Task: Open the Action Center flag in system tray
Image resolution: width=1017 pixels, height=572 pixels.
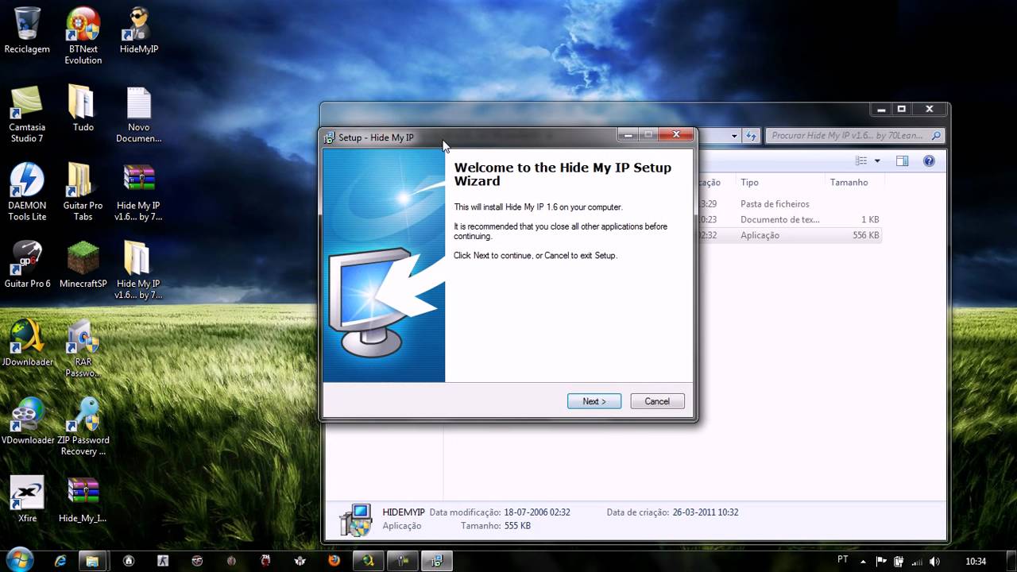Action: tap(882, 561)
